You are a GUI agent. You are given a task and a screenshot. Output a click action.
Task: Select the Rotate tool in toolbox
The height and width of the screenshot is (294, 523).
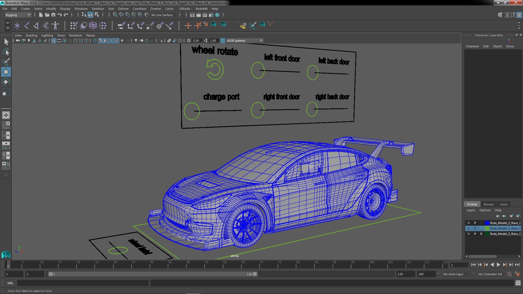[x=6, y=82]
